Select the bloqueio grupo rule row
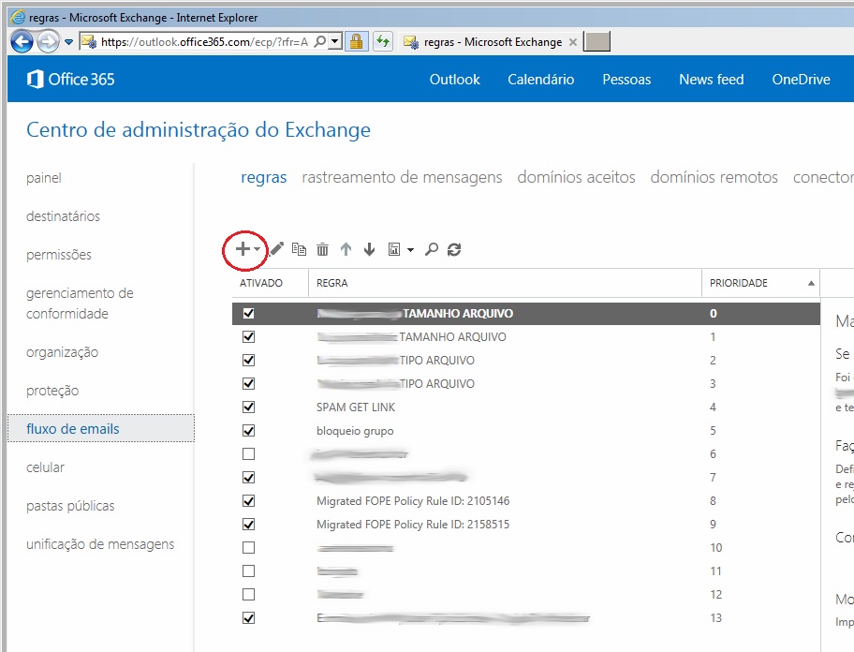This screenshot has height=652, width=854. click(x=526, y=430)
